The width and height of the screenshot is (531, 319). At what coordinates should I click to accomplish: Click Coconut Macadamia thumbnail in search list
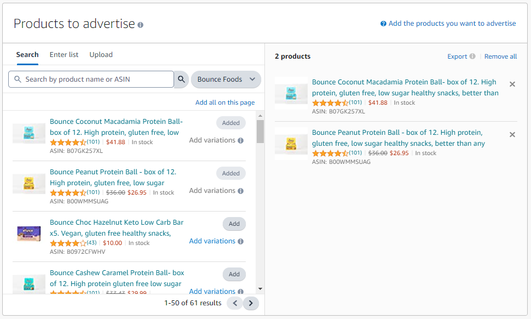(x=29, y=133)
